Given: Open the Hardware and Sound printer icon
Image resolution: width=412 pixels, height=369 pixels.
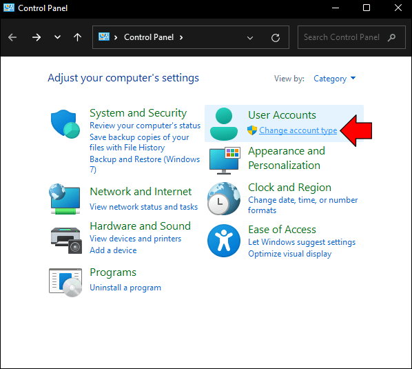Looking at the screenshot, I should point(66,240).
